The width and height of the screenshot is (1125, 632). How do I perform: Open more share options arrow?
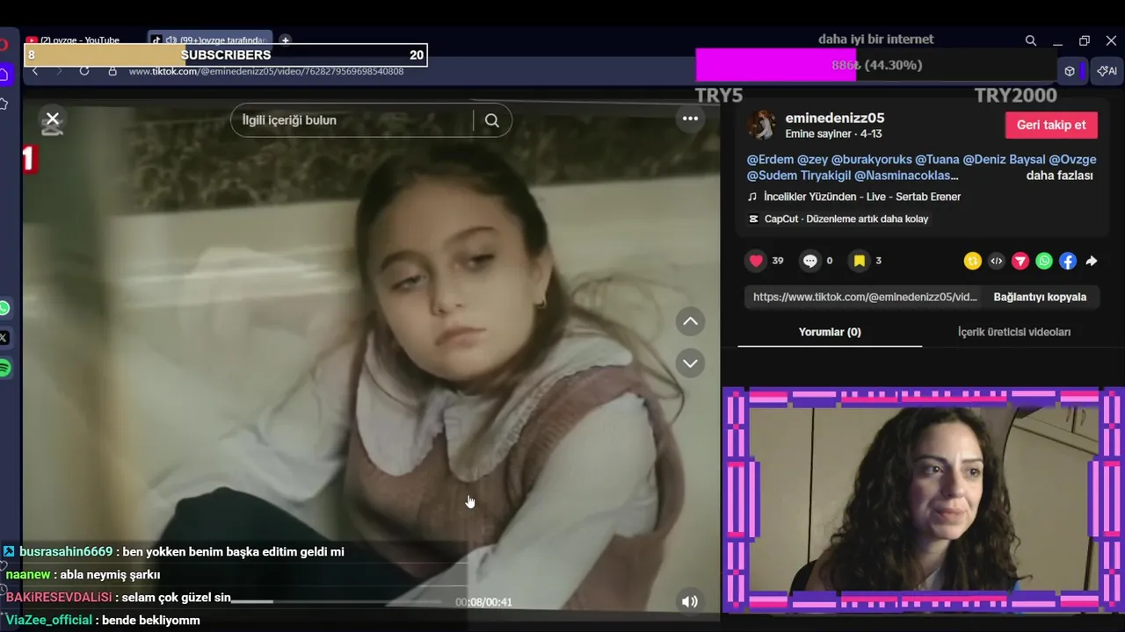click(x=1091, y=261)
